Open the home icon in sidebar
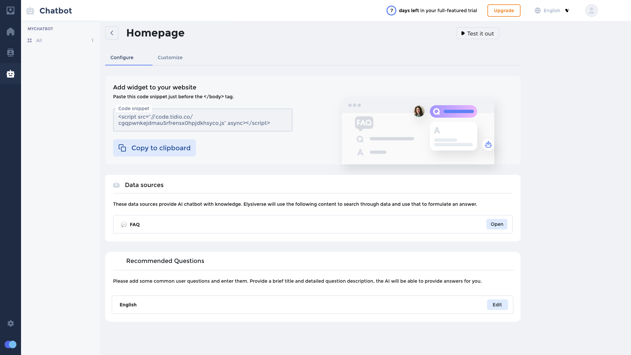Screen dimensions: 631x355 (11, 32)
